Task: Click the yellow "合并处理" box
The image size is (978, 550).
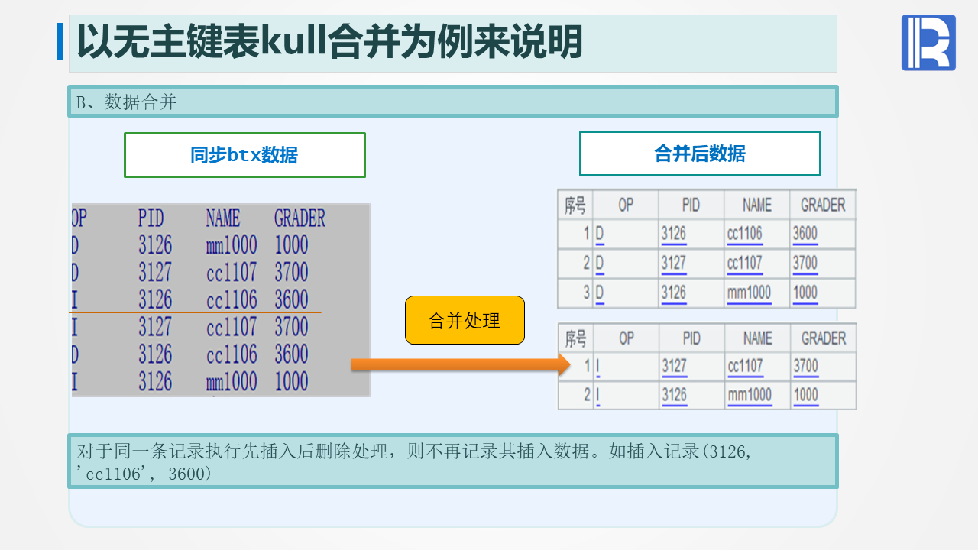Action: (465, 320)
